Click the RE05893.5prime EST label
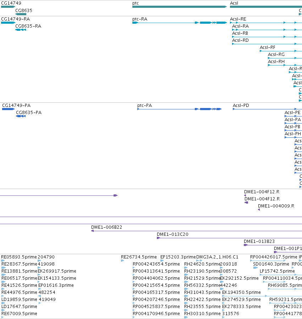This screenshot has width=302, height=319. click(x=19, y=257)
